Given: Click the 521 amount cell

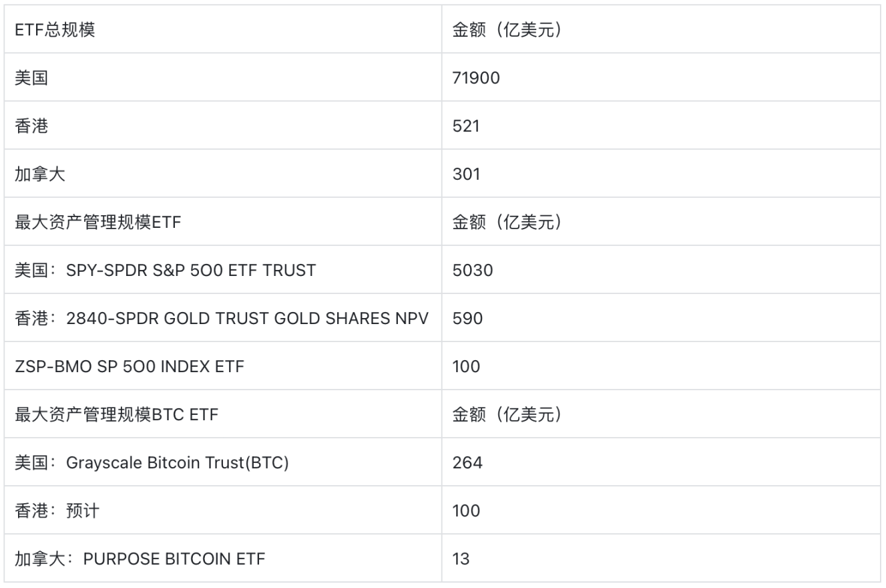Looking at the screenshot, I should click(466, 126).
